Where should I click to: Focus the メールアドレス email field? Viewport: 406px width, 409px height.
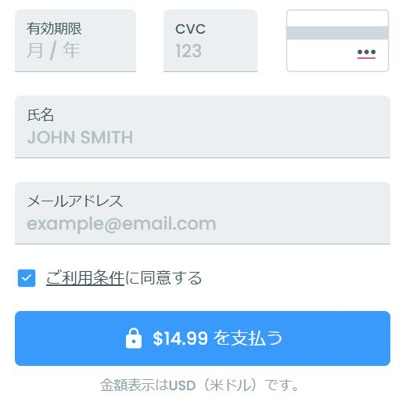203,213
